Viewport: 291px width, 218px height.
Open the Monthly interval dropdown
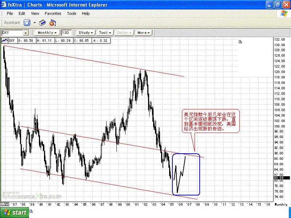pos(47,33)
